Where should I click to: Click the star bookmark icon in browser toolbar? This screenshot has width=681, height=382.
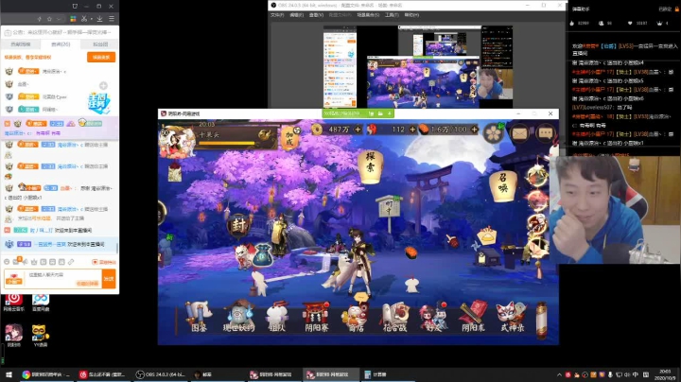[x=49, y=19]
